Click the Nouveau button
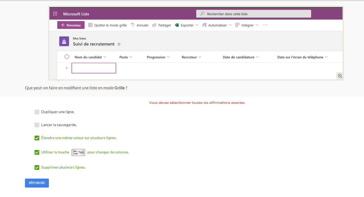The width and height of the screenshot is (364, 197). coord(71,25)
